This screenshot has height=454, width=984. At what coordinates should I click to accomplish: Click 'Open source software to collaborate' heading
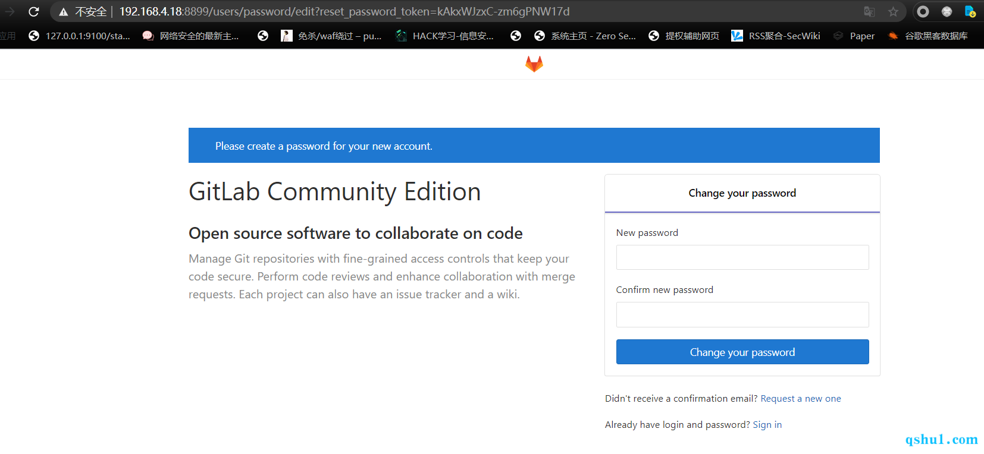click(x=356, y=234)
